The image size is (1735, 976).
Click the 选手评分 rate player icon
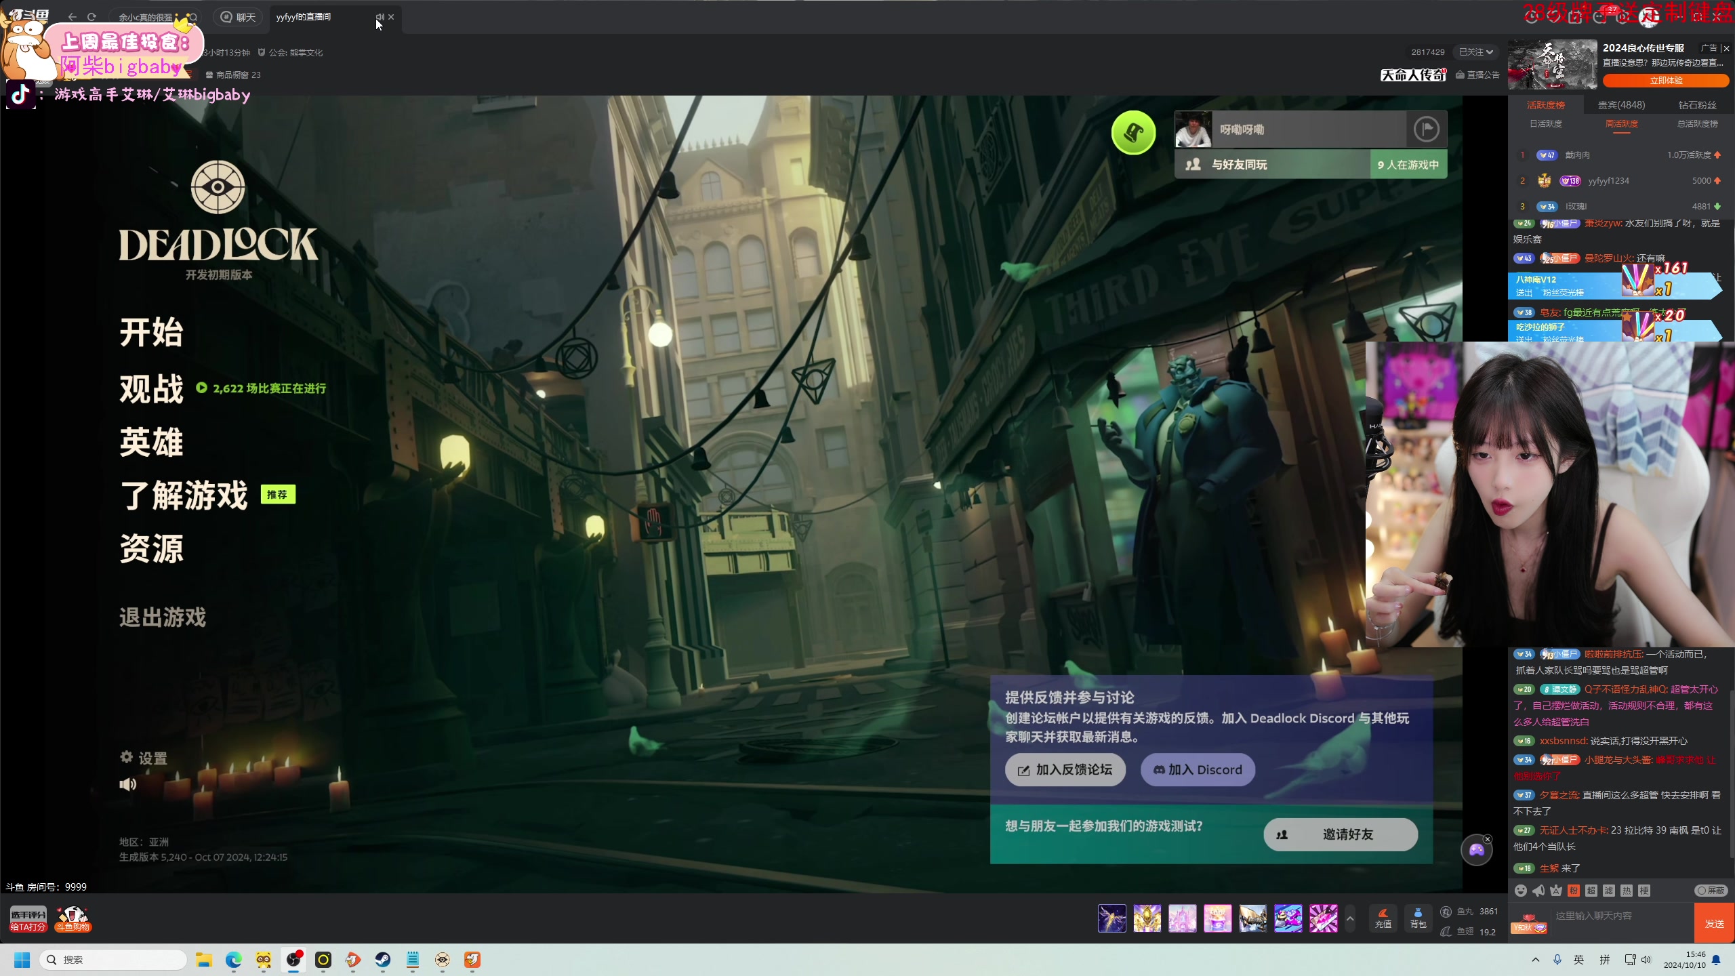pyautogui.click(x=28, y=919)
